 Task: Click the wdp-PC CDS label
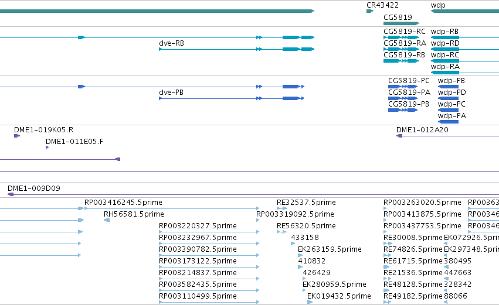coord(452,104)
